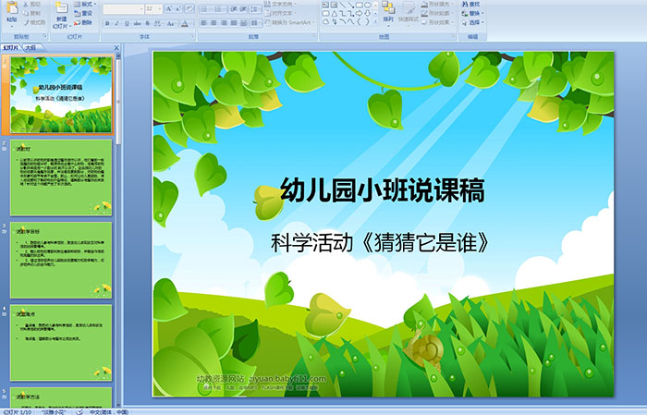Open the Arrange (排列) dropdown
The width and height of the screenshot is (647, 415).
pos(388,13)
